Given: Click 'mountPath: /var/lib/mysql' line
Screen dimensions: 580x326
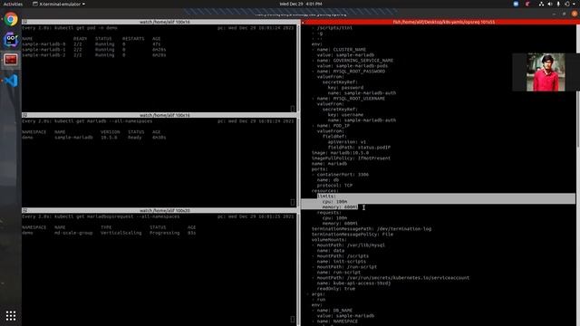Looking at the screenshot, I should pos(351,245).
